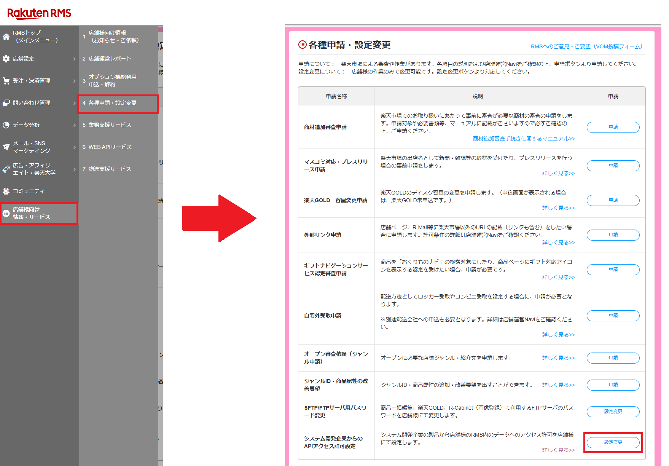The width and height of the screenshot is (669, 466).
Task: Click 申請 for 商材追加審査申請
Action: (x=613, y=127)
